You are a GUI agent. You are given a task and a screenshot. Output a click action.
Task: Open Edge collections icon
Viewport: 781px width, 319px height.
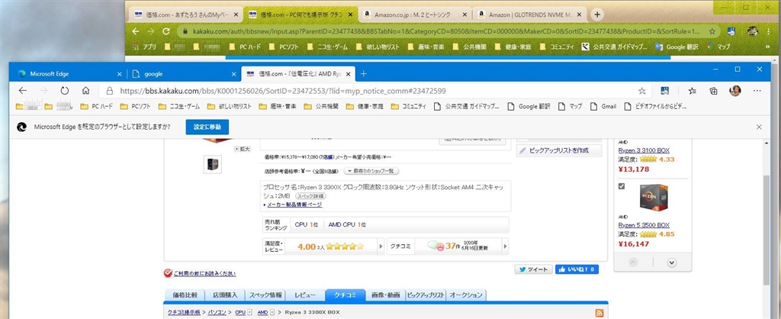click(714, 91)
